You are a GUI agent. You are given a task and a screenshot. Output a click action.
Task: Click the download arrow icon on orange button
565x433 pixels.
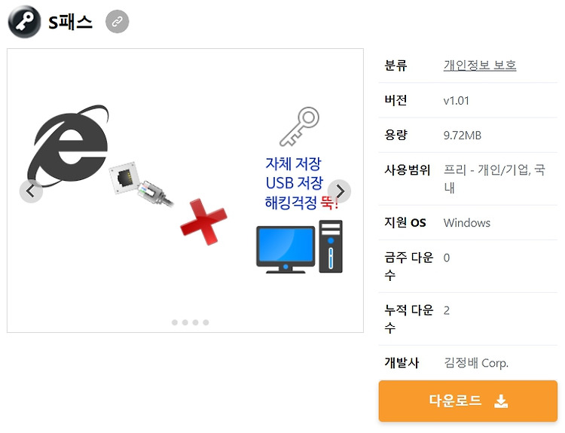(501, 401)
